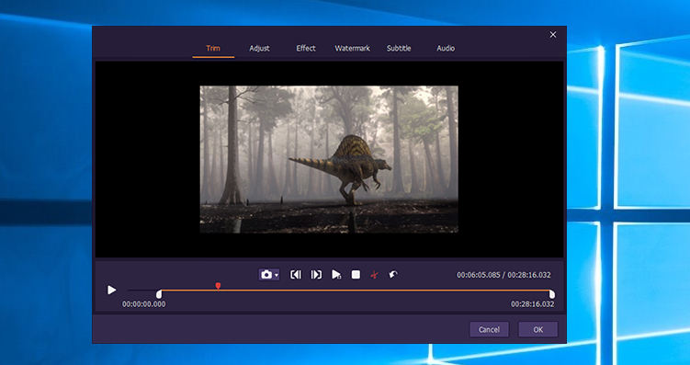Set trim start with left bracket icon
Image resolution: width=690 pixels, height=365 pixels.
[296, 275]
